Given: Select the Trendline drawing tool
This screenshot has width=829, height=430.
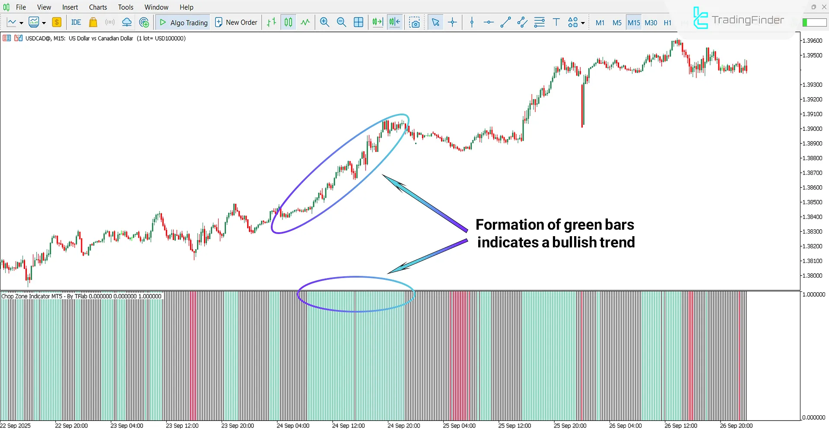Looking at the screenshot, I should tap(505, 22).
